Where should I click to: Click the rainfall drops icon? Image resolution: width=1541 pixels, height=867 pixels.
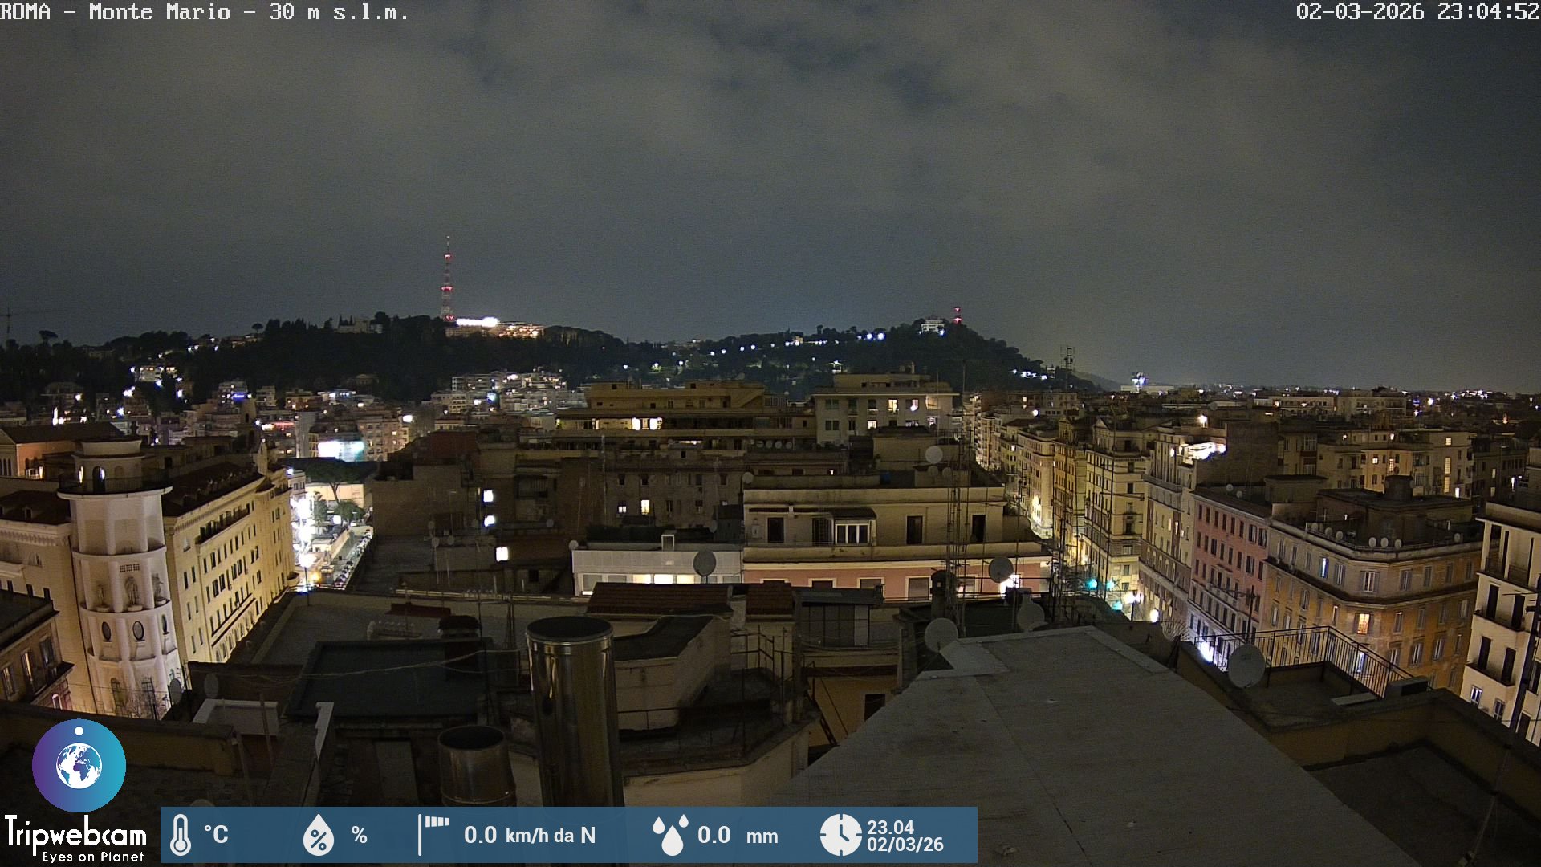pos(670,835)
